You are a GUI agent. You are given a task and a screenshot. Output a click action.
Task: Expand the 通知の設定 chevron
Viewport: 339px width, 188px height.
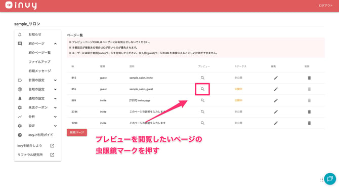click(x=55, y=98)
